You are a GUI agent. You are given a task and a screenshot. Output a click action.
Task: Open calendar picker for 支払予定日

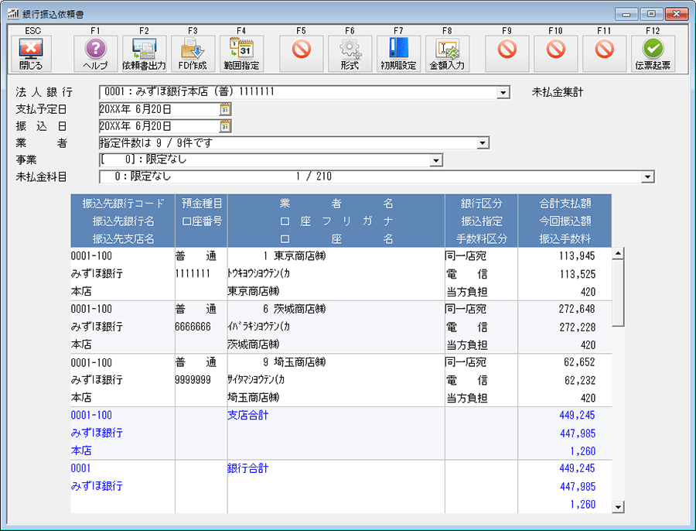click(225, 109)
